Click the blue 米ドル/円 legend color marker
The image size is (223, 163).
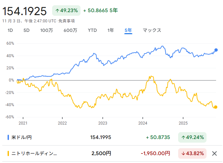coord(8,137)
